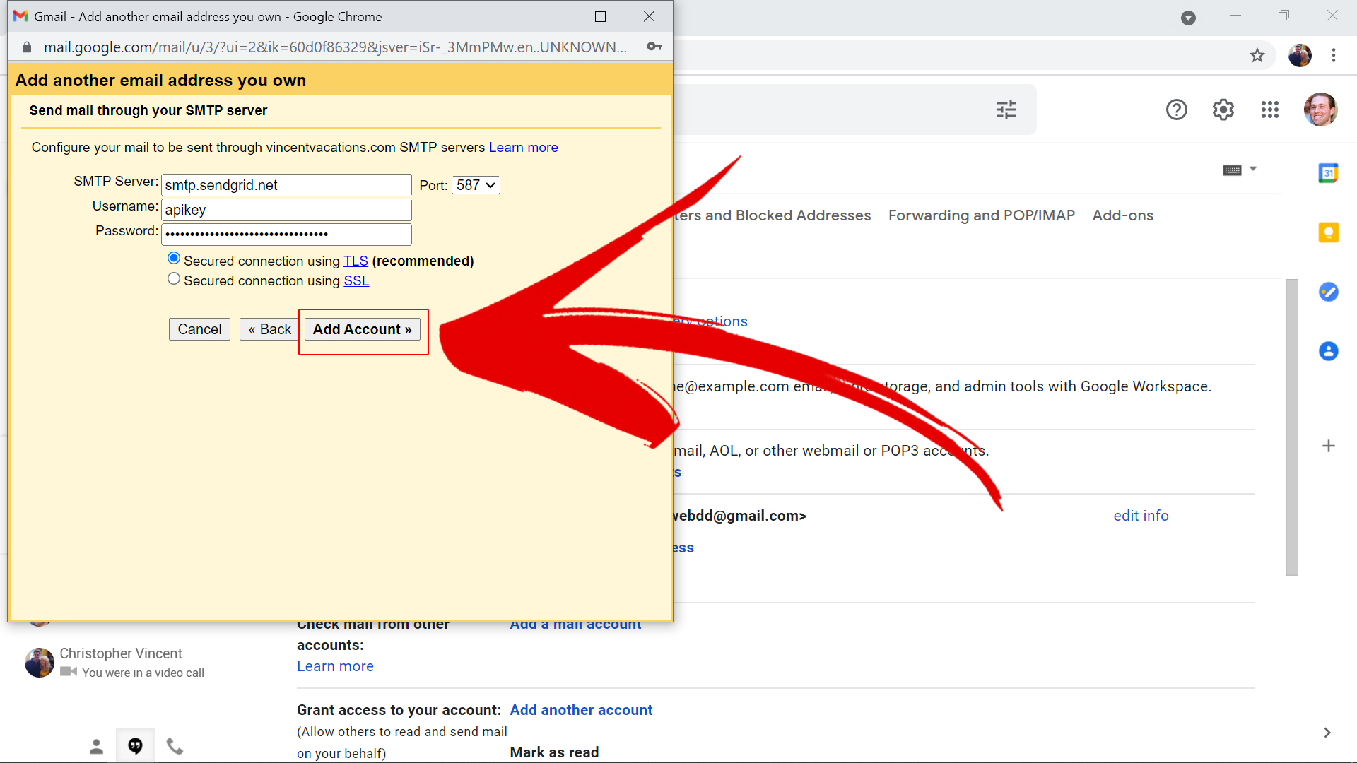The image size is (1357, 763).
Task: Click the plus Get add-ons icon
Action: click(1328, 446)
